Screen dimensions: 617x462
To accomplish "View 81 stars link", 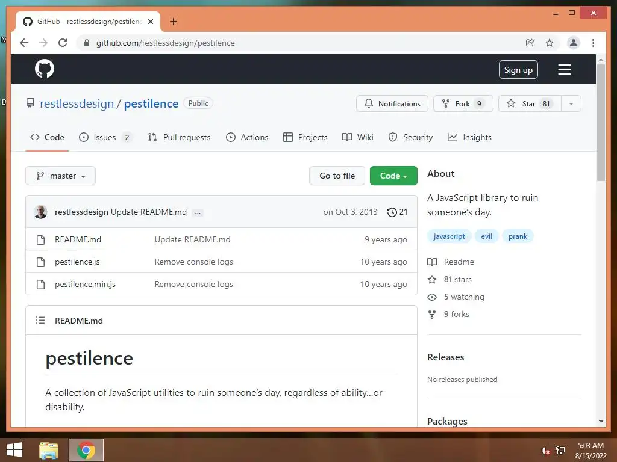I will point(449,279).
